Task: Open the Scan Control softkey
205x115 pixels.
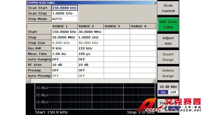Action: [x=168, y=8]
